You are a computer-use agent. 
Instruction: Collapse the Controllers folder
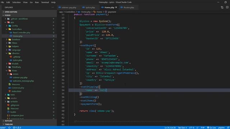click(6, 29)
